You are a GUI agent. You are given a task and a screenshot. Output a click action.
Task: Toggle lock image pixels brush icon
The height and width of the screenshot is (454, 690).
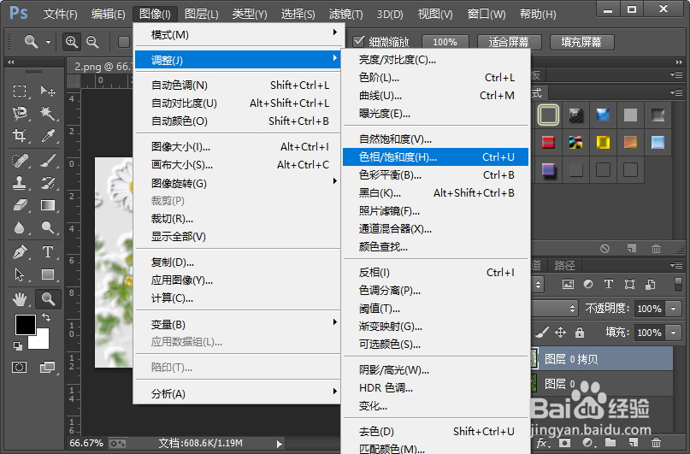(542, 332)
